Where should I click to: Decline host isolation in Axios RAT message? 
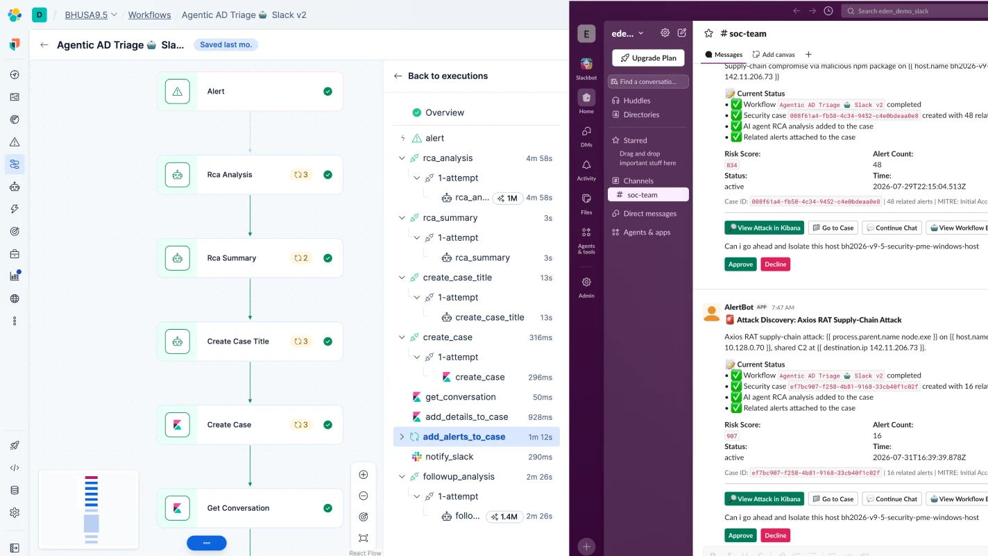776,535
